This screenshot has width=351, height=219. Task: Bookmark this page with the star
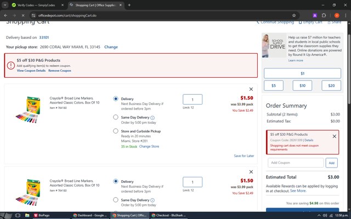point(294,15)
